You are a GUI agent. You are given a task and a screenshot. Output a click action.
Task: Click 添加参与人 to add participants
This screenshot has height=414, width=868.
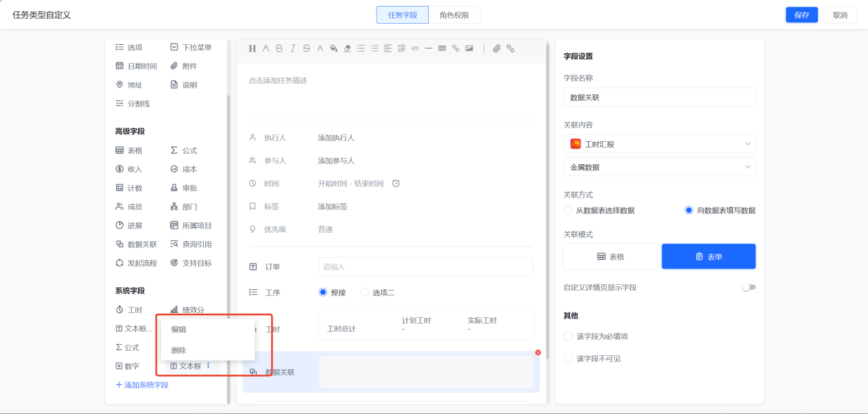pyautogui.click(x=336, y=161)
